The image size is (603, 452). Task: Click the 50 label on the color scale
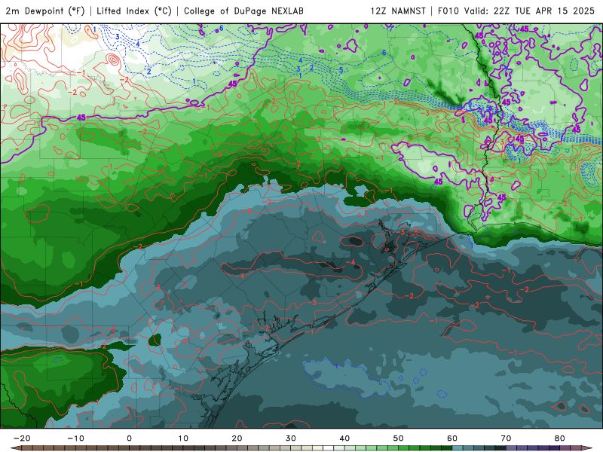[399, 438]
